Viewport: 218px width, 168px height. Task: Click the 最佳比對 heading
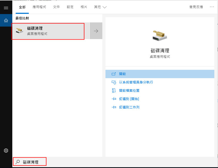pos(22,18)
